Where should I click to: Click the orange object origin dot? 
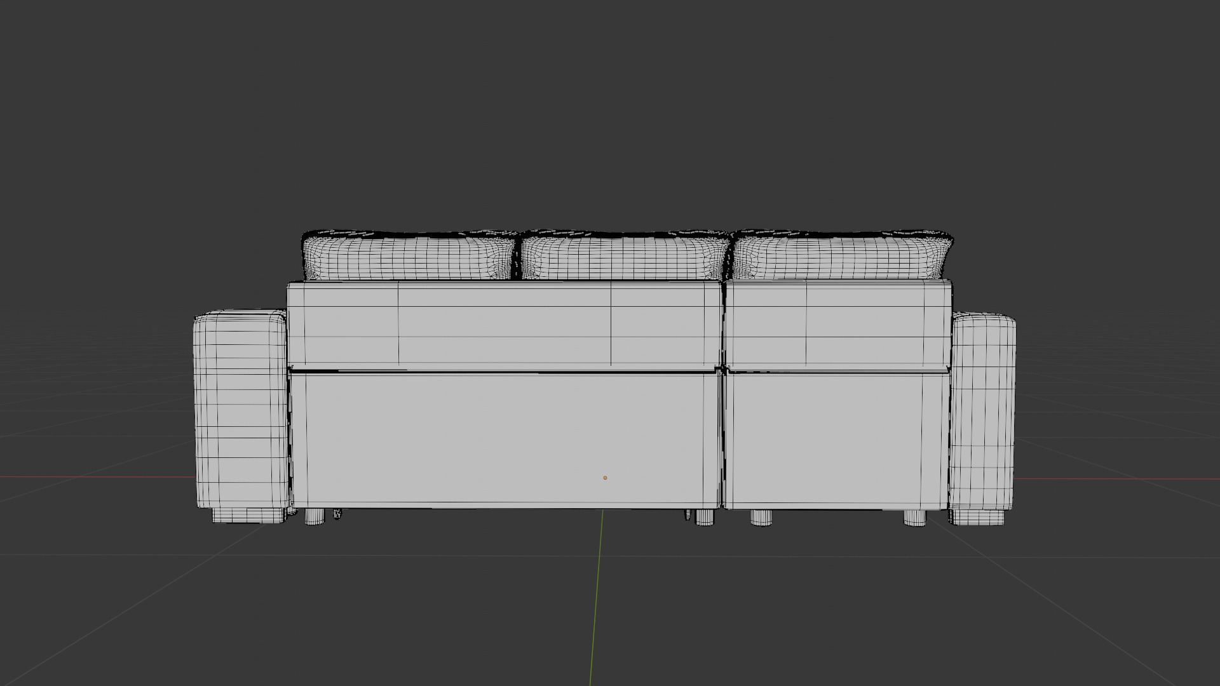coord(605,478)
